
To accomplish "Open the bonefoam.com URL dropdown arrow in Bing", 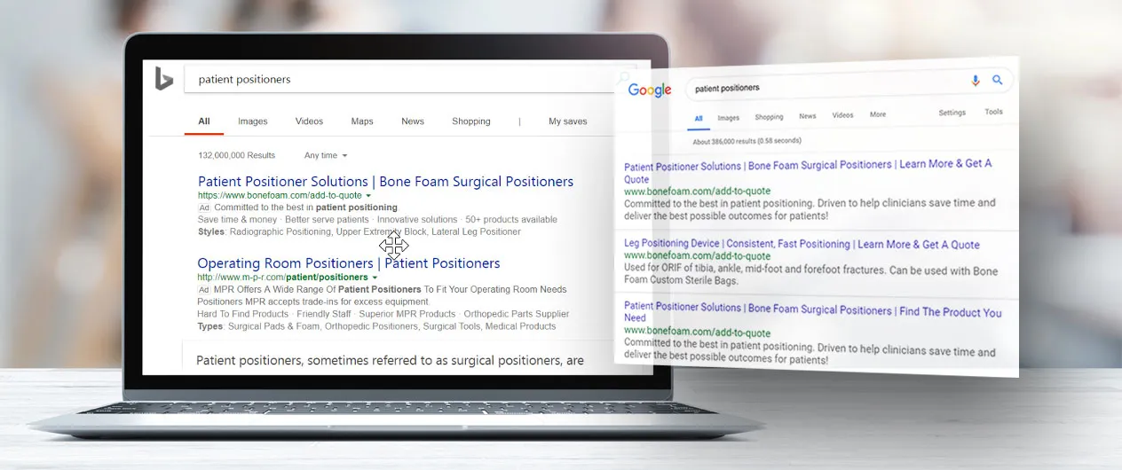I will [368, 195].
